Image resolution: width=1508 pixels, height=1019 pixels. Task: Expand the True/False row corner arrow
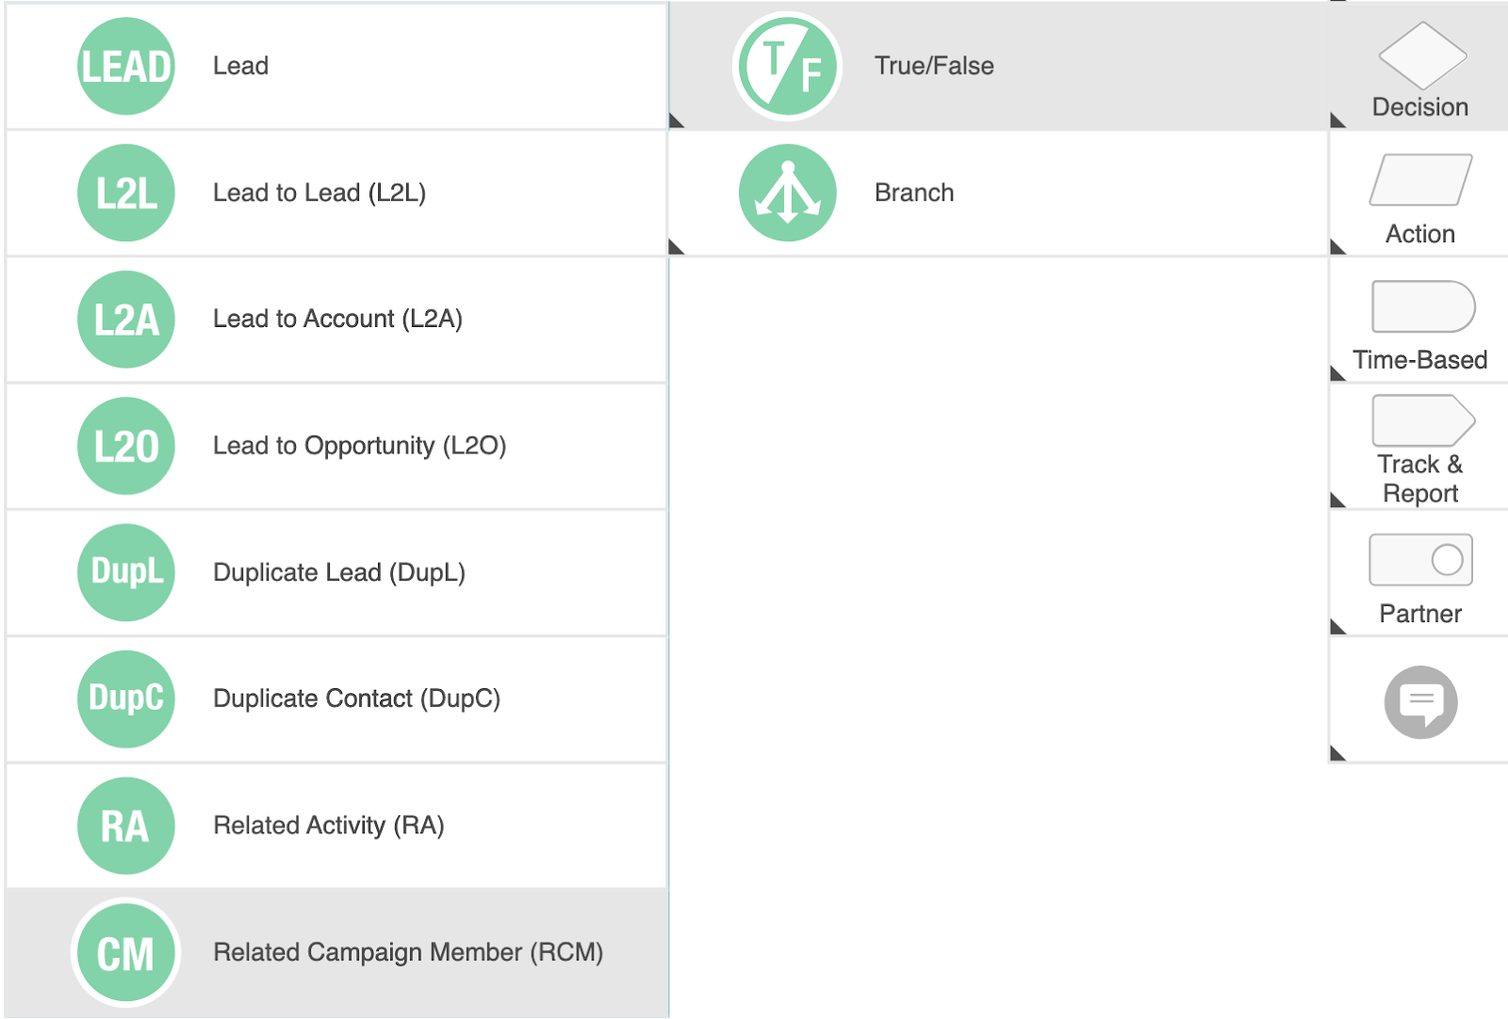676,120
